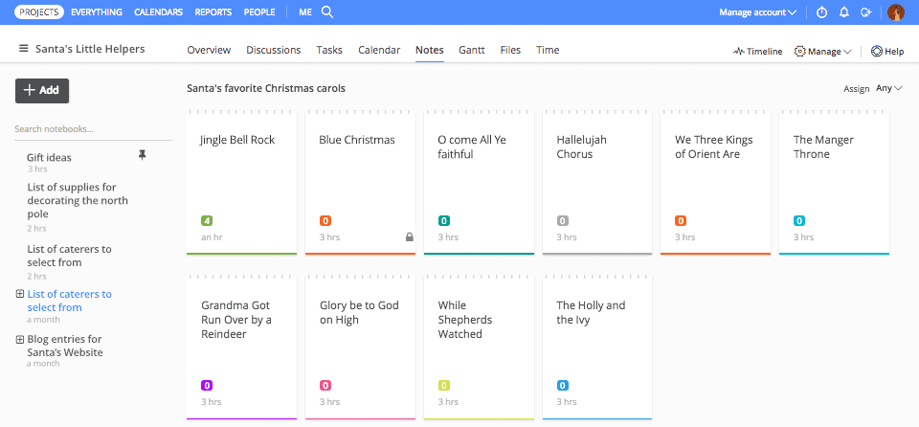This screenshot has width=919, height=427.
Task: Open the Manage account dropdown
Action: (758, 12)
